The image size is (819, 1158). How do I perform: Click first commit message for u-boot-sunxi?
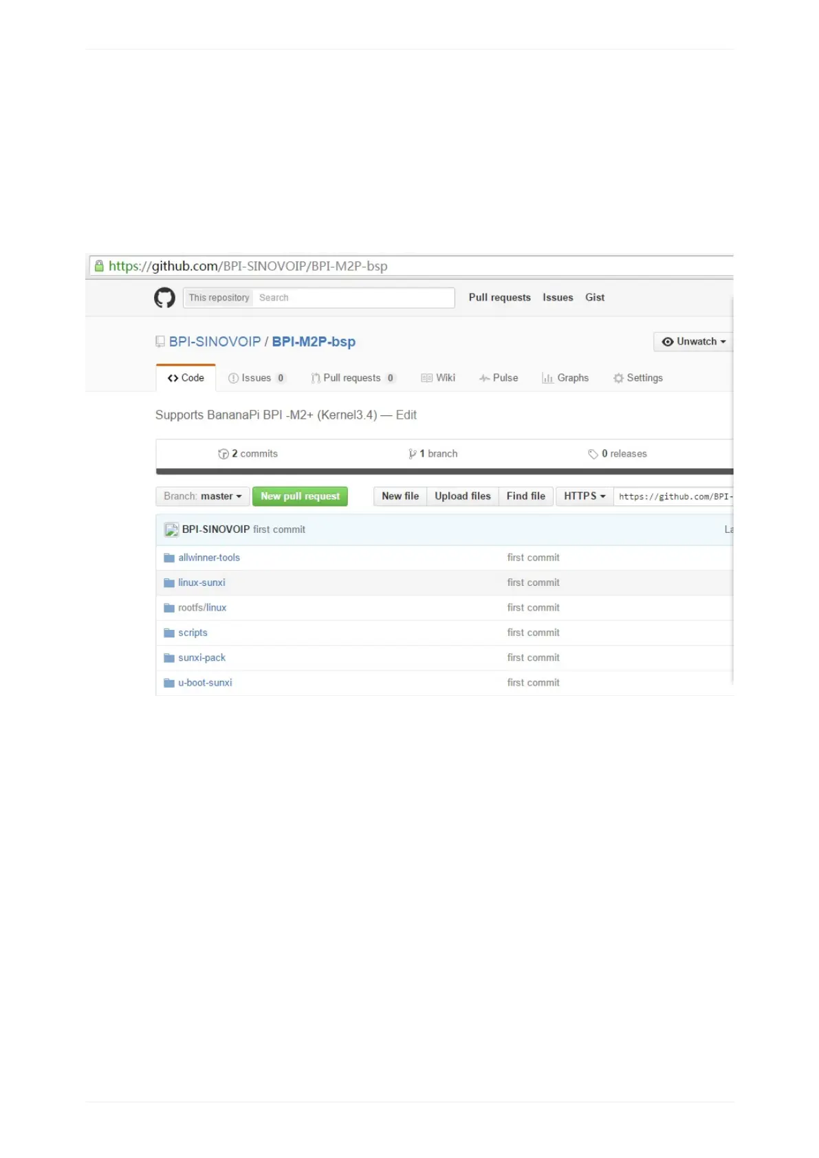coord(534,683)
